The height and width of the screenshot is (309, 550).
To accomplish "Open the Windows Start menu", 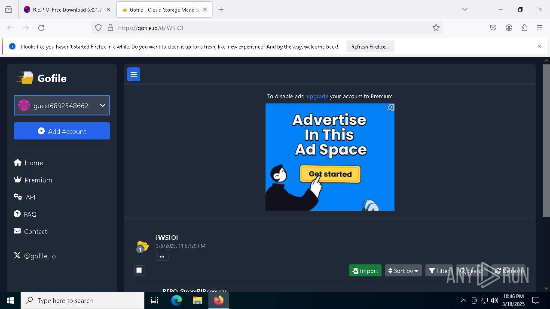I will pos(10,300).
